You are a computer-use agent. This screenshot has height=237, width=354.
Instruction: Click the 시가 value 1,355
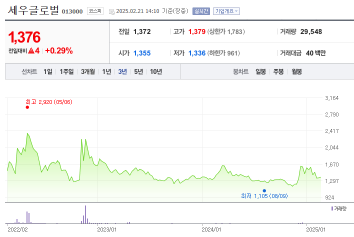point(142,53)
